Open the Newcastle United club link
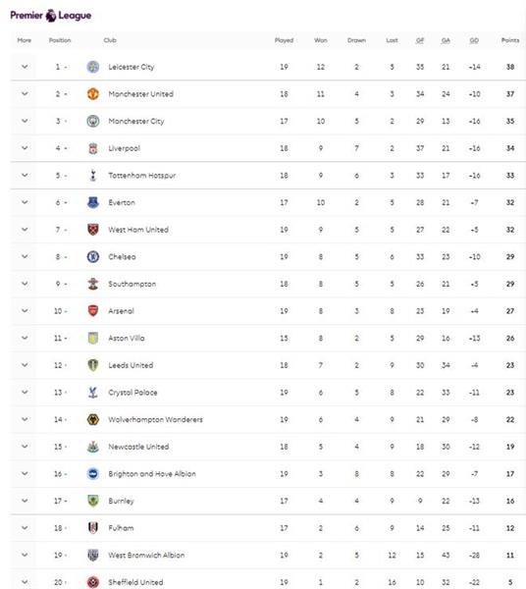Viewport: 526px width, 589px height. pos(138,447)
